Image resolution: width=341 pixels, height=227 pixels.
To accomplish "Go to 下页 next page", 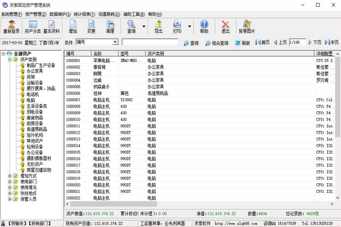I will (315, 42).
